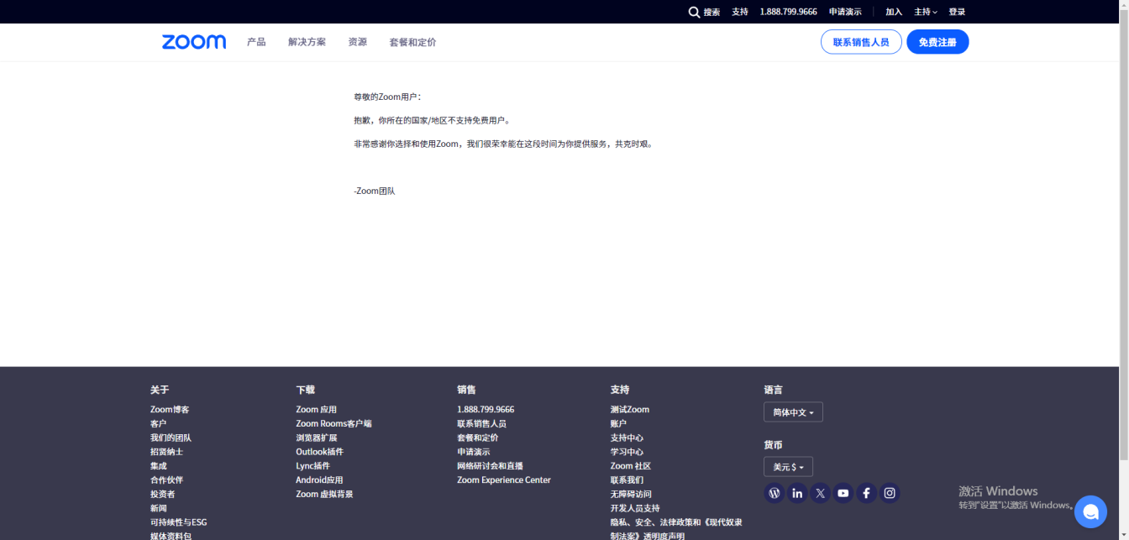Click the page vertical scrollbar down arrow
This screenshot has height=540, width=1129.
[x=1123, y=534]
